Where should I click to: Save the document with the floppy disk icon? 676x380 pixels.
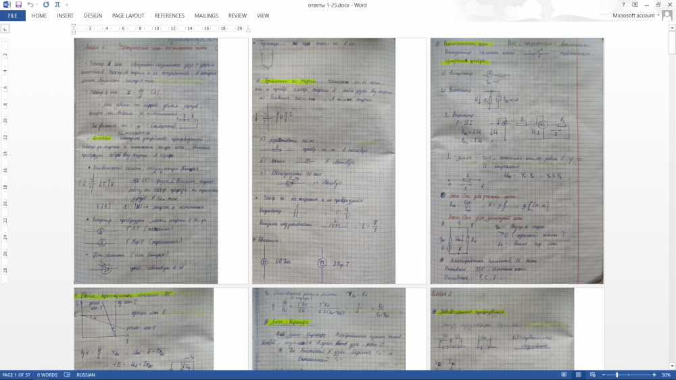tap(18, 5)
